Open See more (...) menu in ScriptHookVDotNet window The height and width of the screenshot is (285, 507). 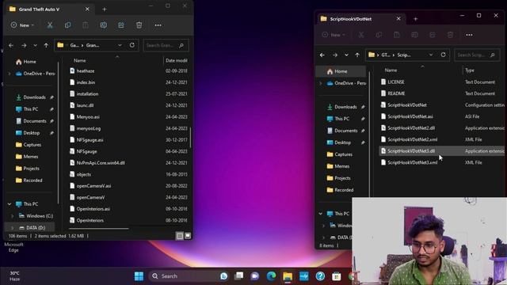point(469,35)
